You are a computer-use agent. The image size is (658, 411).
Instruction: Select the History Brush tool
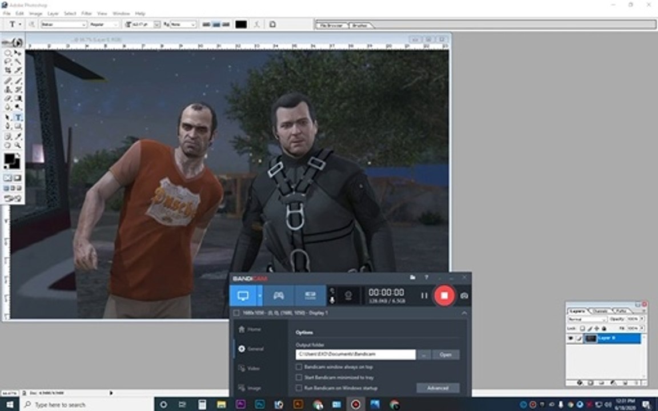pyautogui.click(x=18, y=89)
